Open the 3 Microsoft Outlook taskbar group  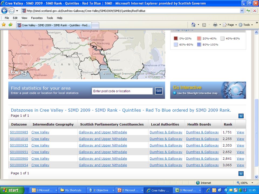point(44,190)
